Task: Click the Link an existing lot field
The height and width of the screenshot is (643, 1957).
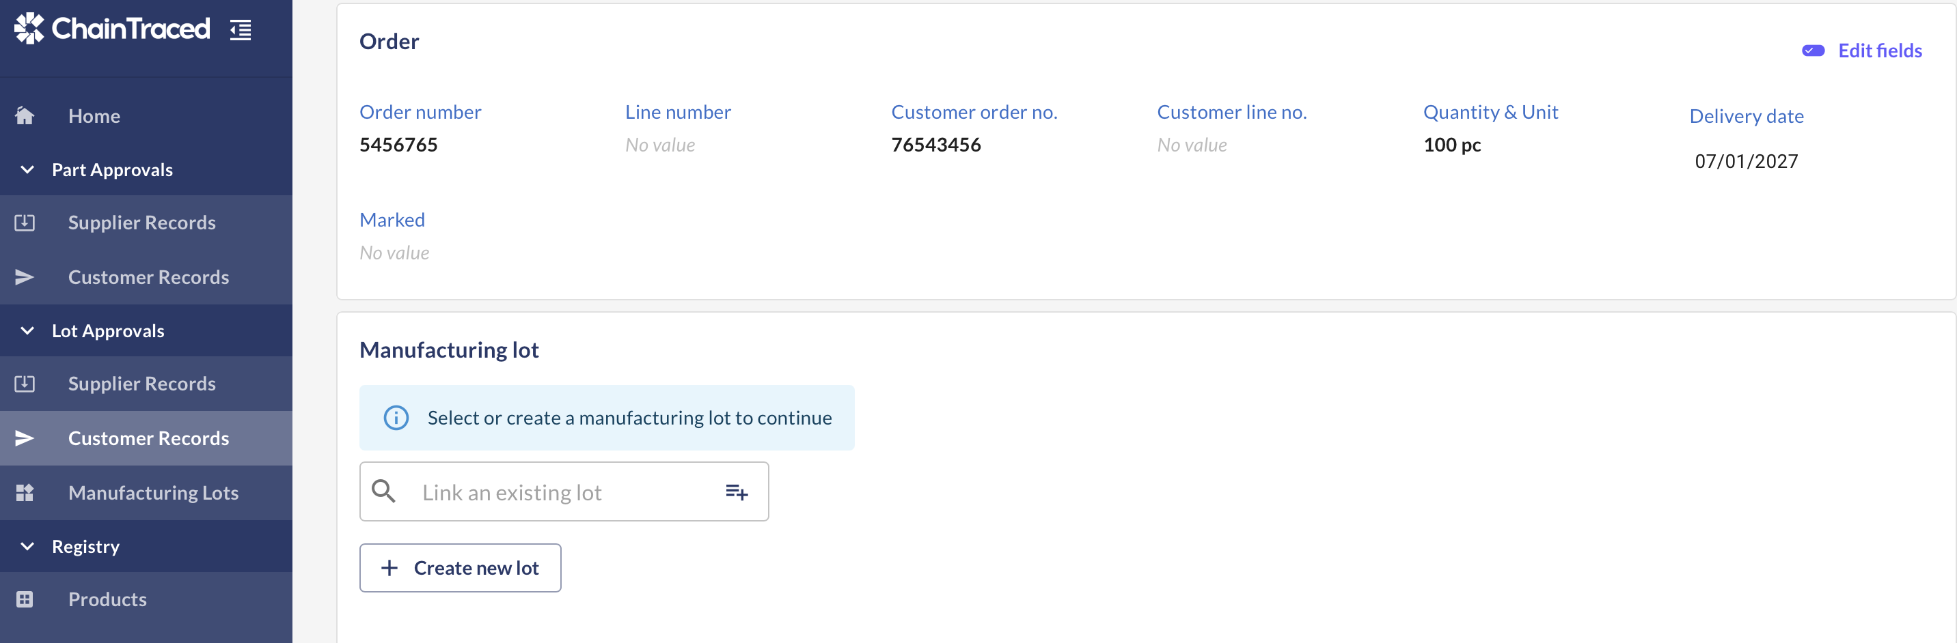Action: 564,491
